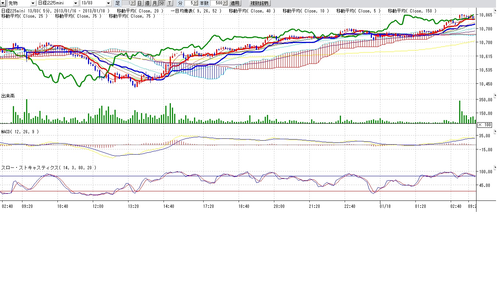Open the 13/03 contract month dropdown
Viewport: 503px width, 282px height.
[x=108, y=3]
